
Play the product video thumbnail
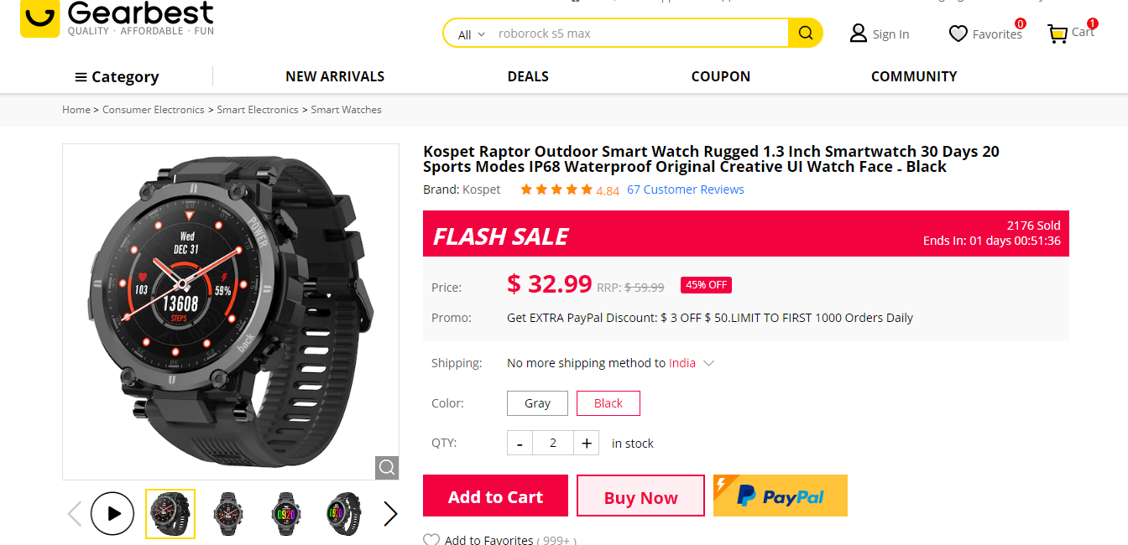coord(112,513)
